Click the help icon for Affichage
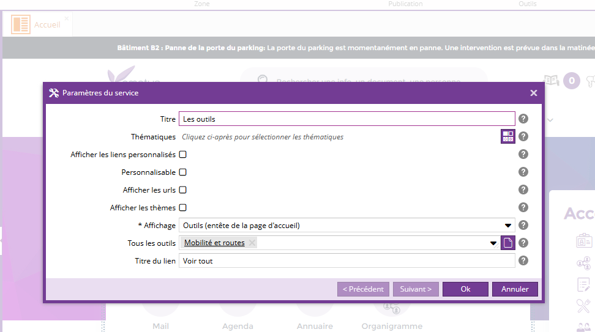This screenshot has height=332, width=595. (523, 225)
